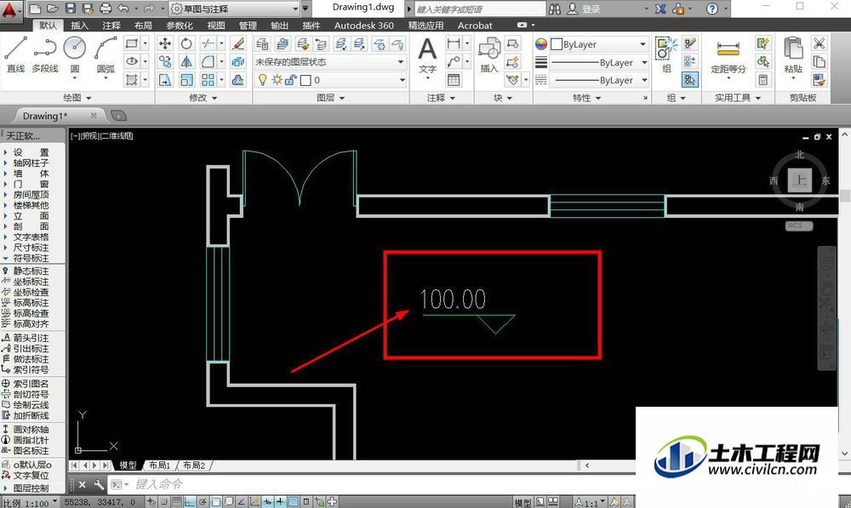
Task: Switch to the 注释 ribbon tab
Action: (111, 26)
